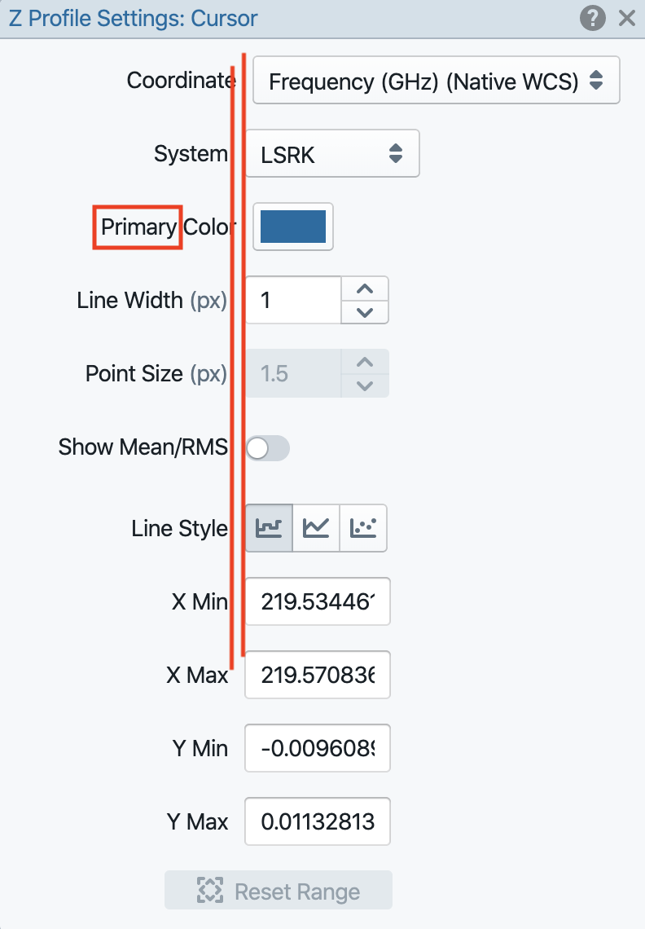
Task: Select the Primary label highlighted in red
Action: (137, 227)
